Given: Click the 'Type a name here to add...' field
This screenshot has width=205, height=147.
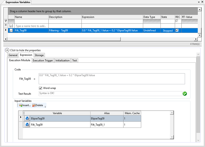Looking at the screenshot, I should pyautogui.click(x=31, y=26).
